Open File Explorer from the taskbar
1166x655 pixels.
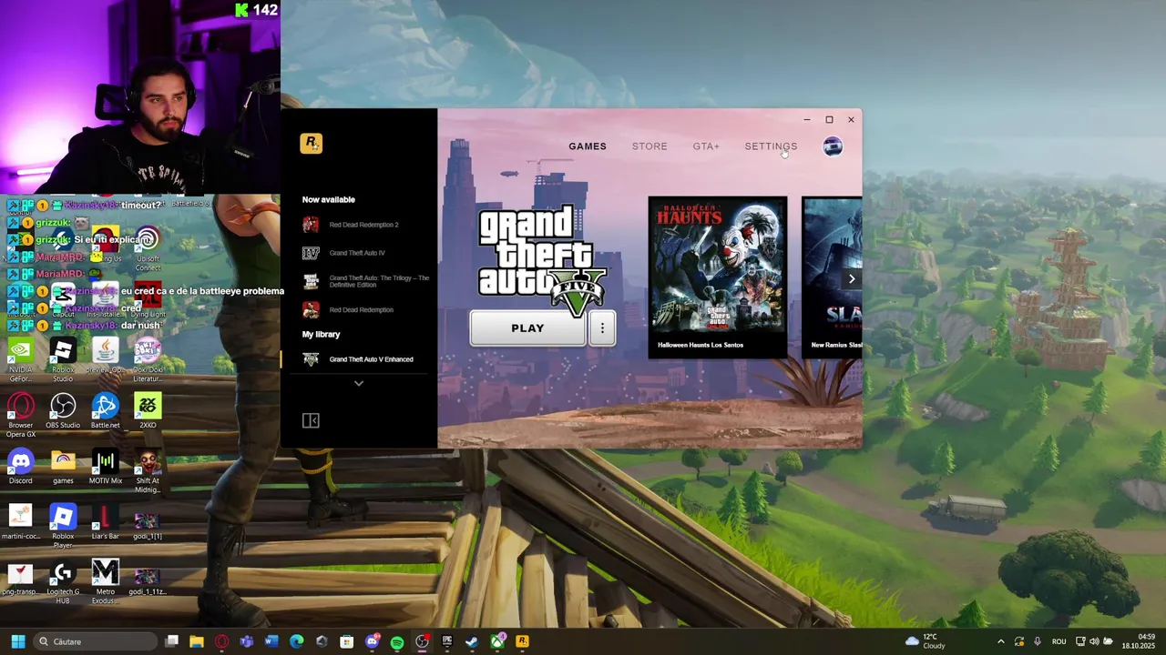click(196, 641)
